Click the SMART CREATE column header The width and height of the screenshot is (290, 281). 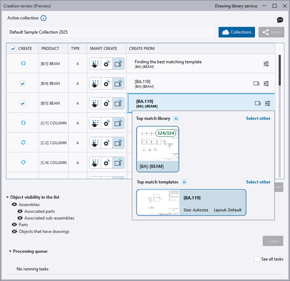coord(103,48)
